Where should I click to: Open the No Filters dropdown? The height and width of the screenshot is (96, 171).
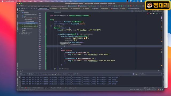(x=150, y=74)
